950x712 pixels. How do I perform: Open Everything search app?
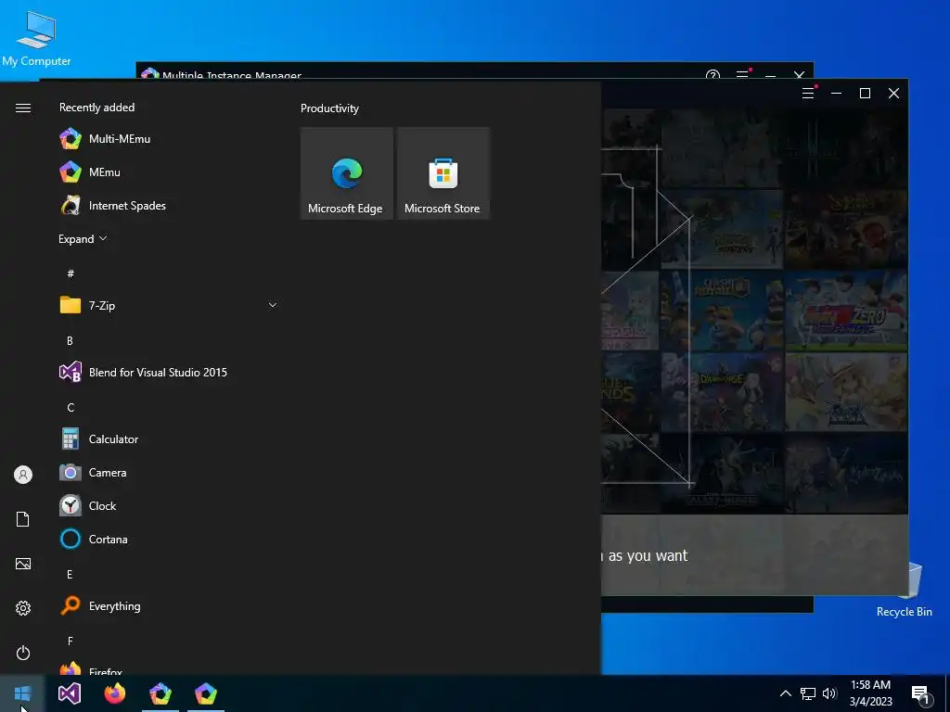pos(169,606)
